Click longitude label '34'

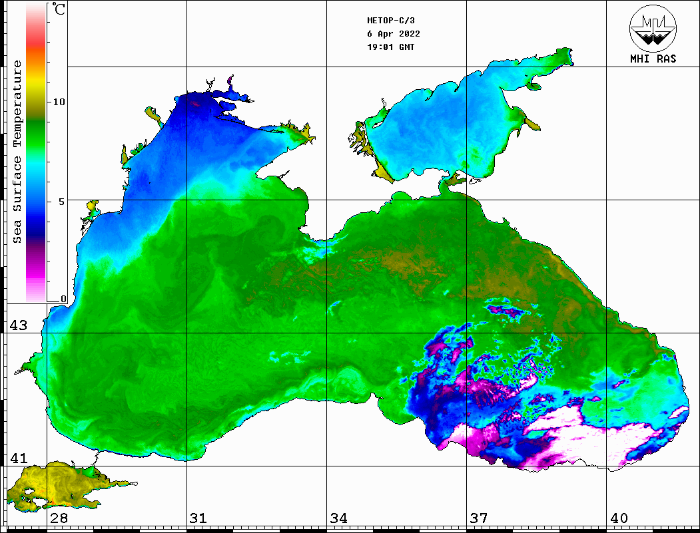tap(338, 518)
